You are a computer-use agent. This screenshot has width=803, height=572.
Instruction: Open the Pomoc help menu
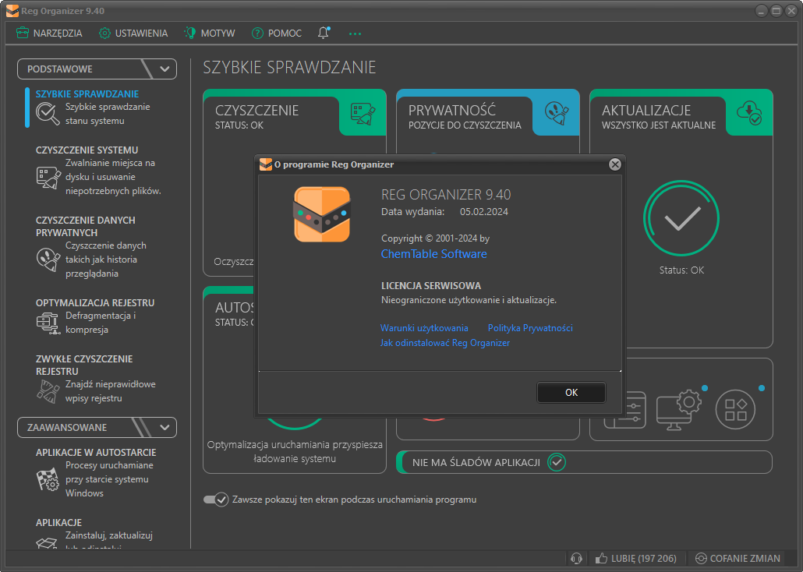(x=277, y=34)
